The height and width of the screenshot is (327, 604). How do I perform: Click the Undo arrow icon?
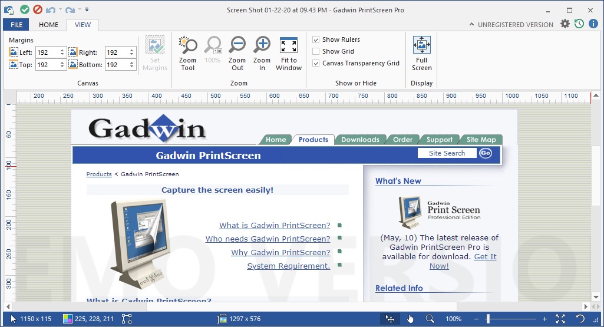(x=51, y=9)
